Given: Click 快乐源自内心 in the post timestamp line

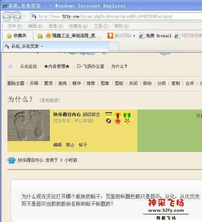Looking at the screenshot, I should (30, 160).
